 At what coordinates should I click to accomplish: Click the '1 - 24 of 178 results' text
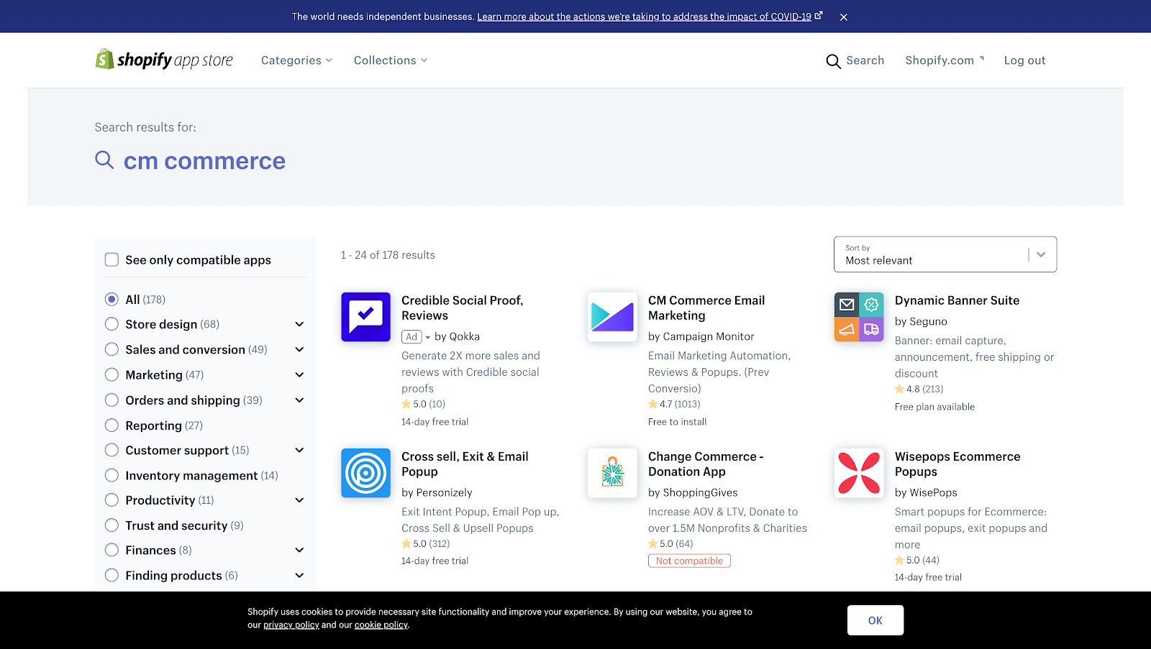388,255
